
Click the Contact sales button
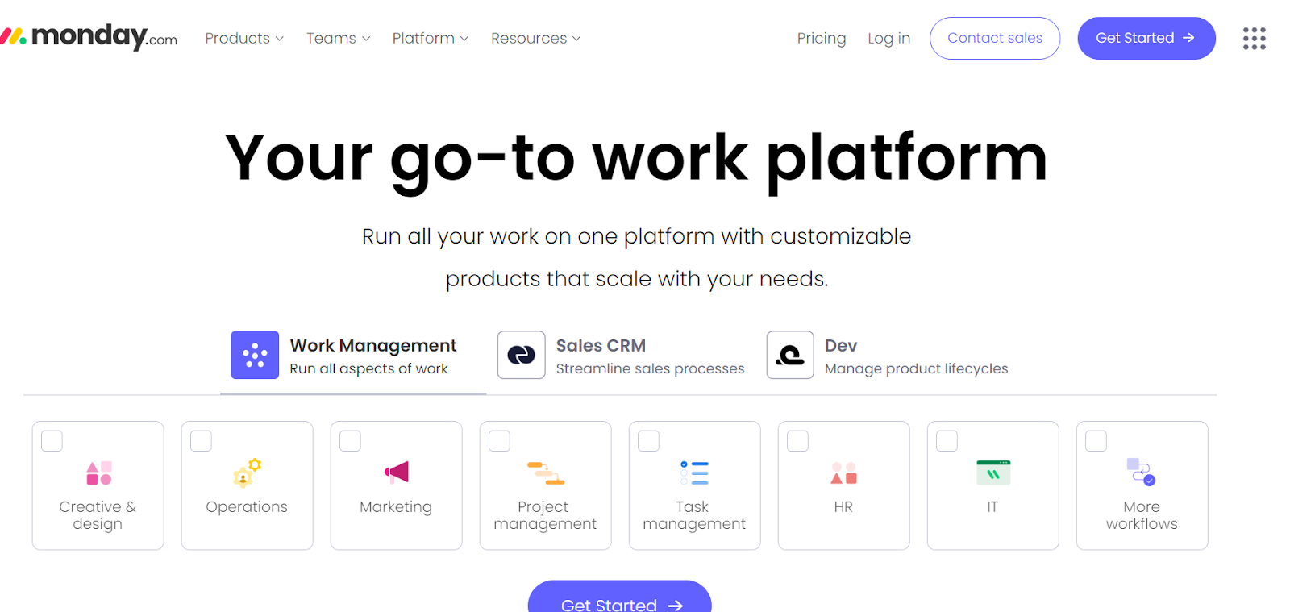[x=995, y=38]
